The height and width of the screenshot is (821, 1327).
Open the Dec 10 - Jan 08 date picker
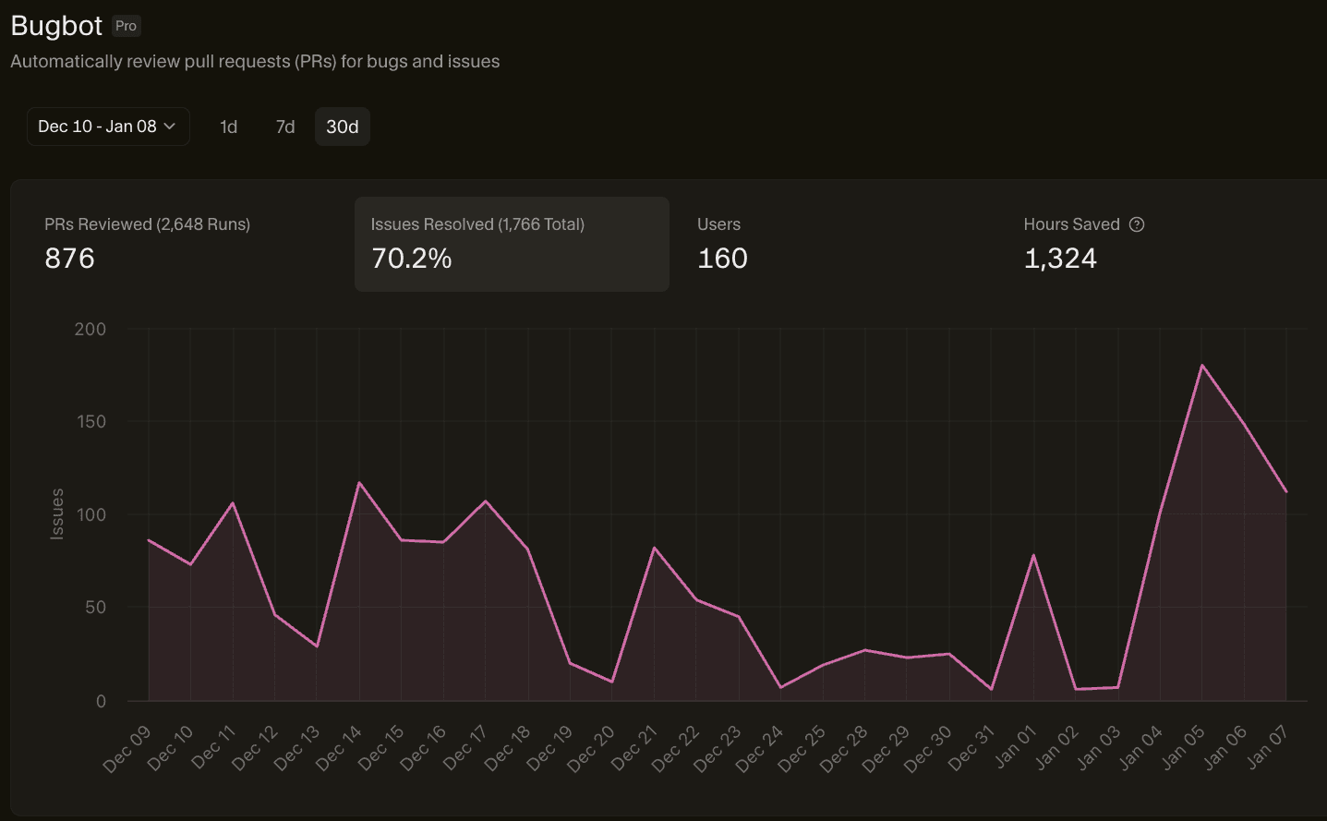click(107, 127)
